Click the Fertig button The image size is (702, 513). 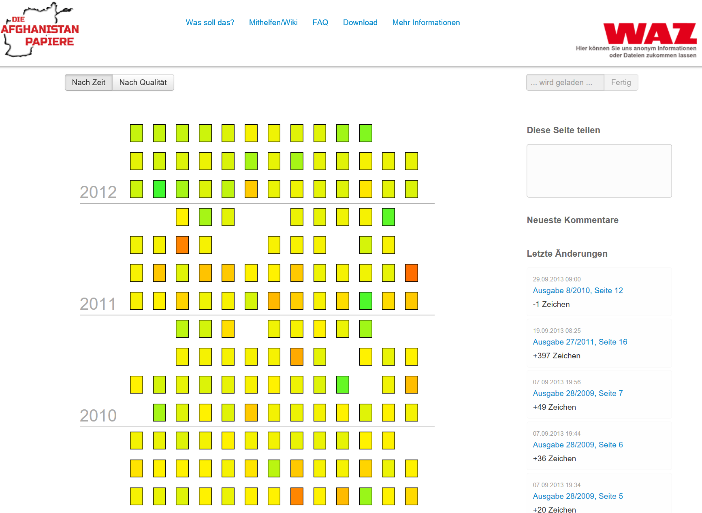point(621,83)
